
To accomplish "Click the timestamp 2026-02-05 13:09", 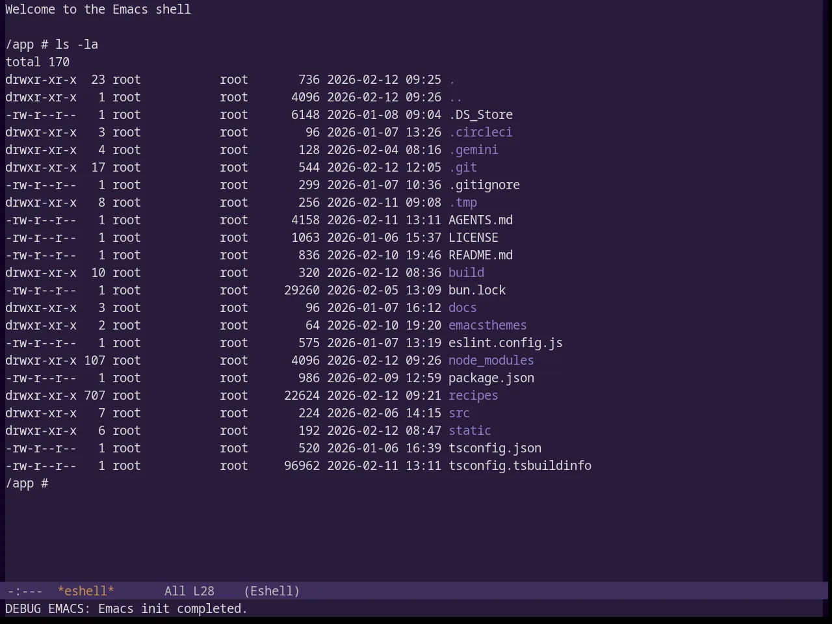I will 384,290.
